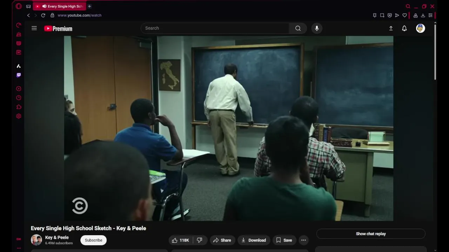Viewport: 449px width, 252px height.
Task: Click the GX icon near sidebar bottom
Action: coord(19,239)
